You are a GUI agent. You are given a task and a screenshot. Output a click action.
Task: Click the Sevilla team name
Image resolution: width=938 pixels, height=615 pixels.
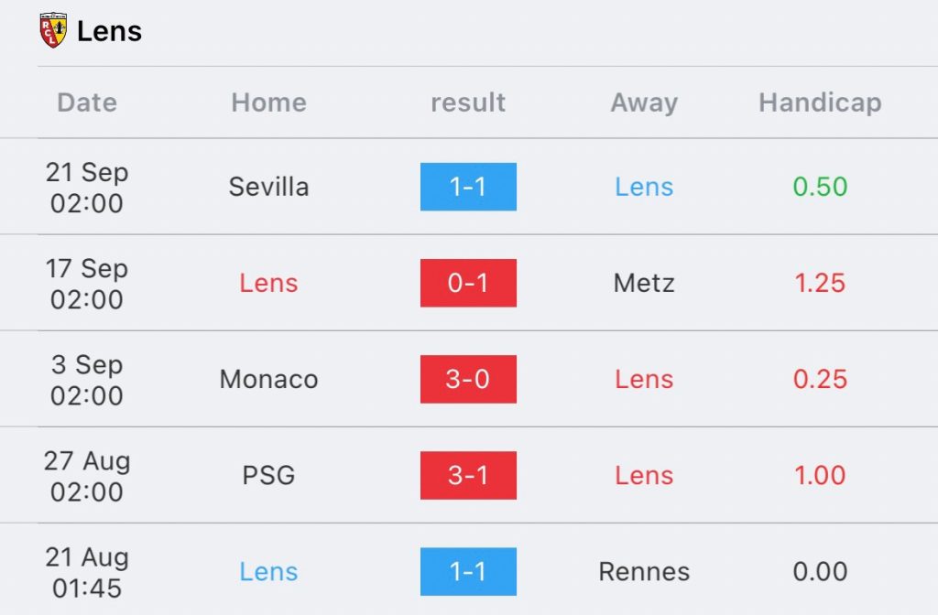click(x=268, y=187)
